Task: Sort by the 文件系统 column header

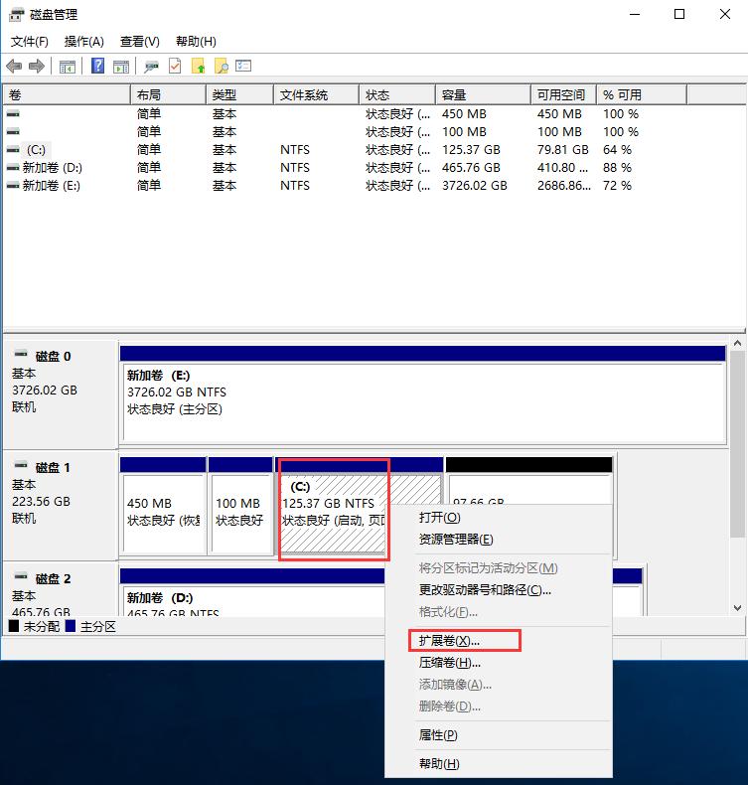Action: click(317, 94)
